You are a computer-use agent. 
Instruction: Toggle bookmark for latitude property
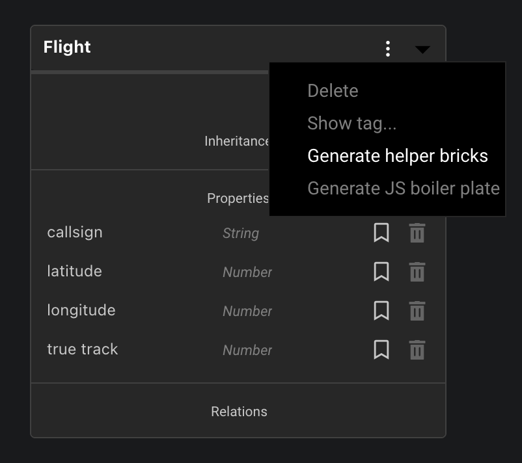pyautogui.click(x=381, y=272)
